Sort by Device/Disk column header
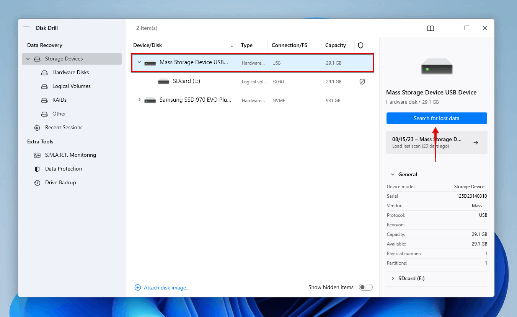Viewport: 517px width, 317px height. pos(148,45)
